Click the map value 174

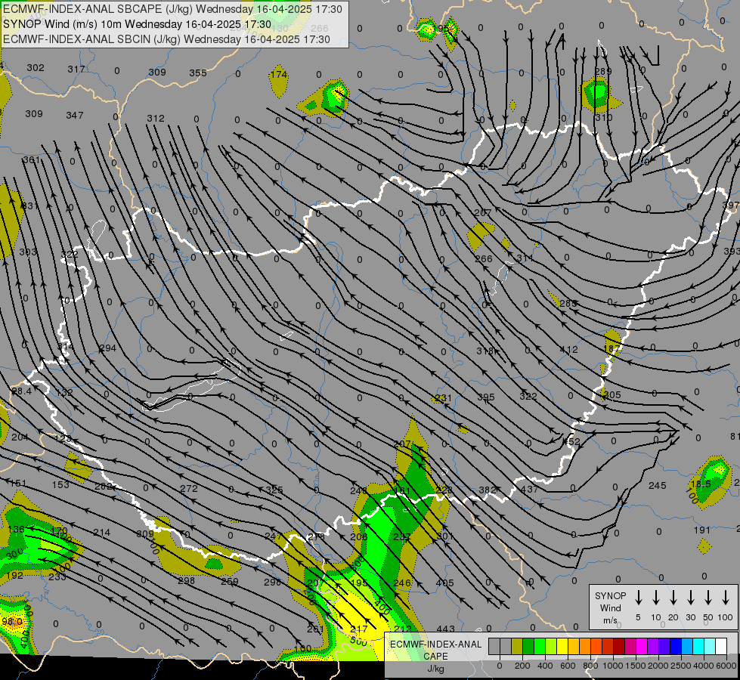(x=279, y=74)
